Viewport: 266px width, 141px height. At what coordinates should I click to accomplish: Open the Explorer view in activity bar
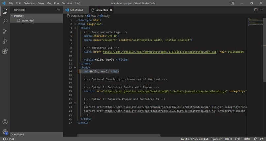(5, 11)
